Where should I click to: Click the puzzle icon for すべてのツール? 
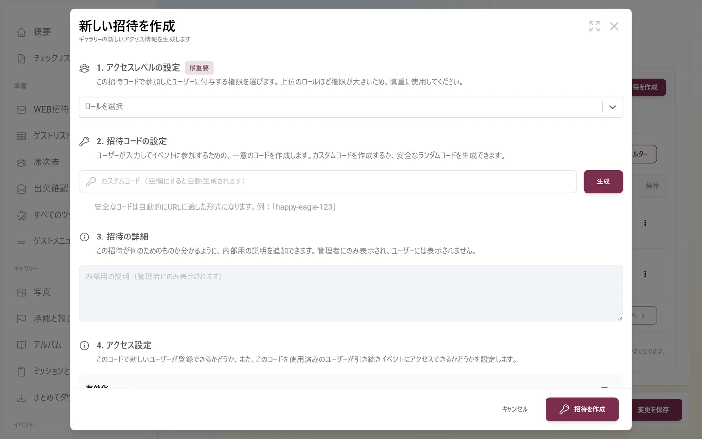point(21,215)
